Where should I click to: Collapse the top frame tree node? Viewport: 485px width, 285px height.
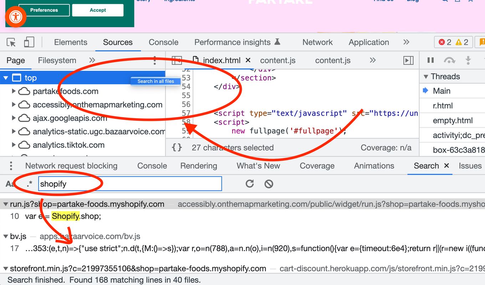click(x=6, y=78)
